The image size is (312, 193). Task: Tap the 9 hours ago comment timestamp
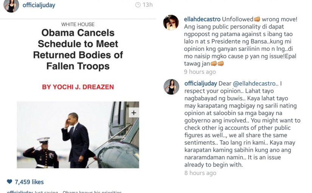pos(200,72)
